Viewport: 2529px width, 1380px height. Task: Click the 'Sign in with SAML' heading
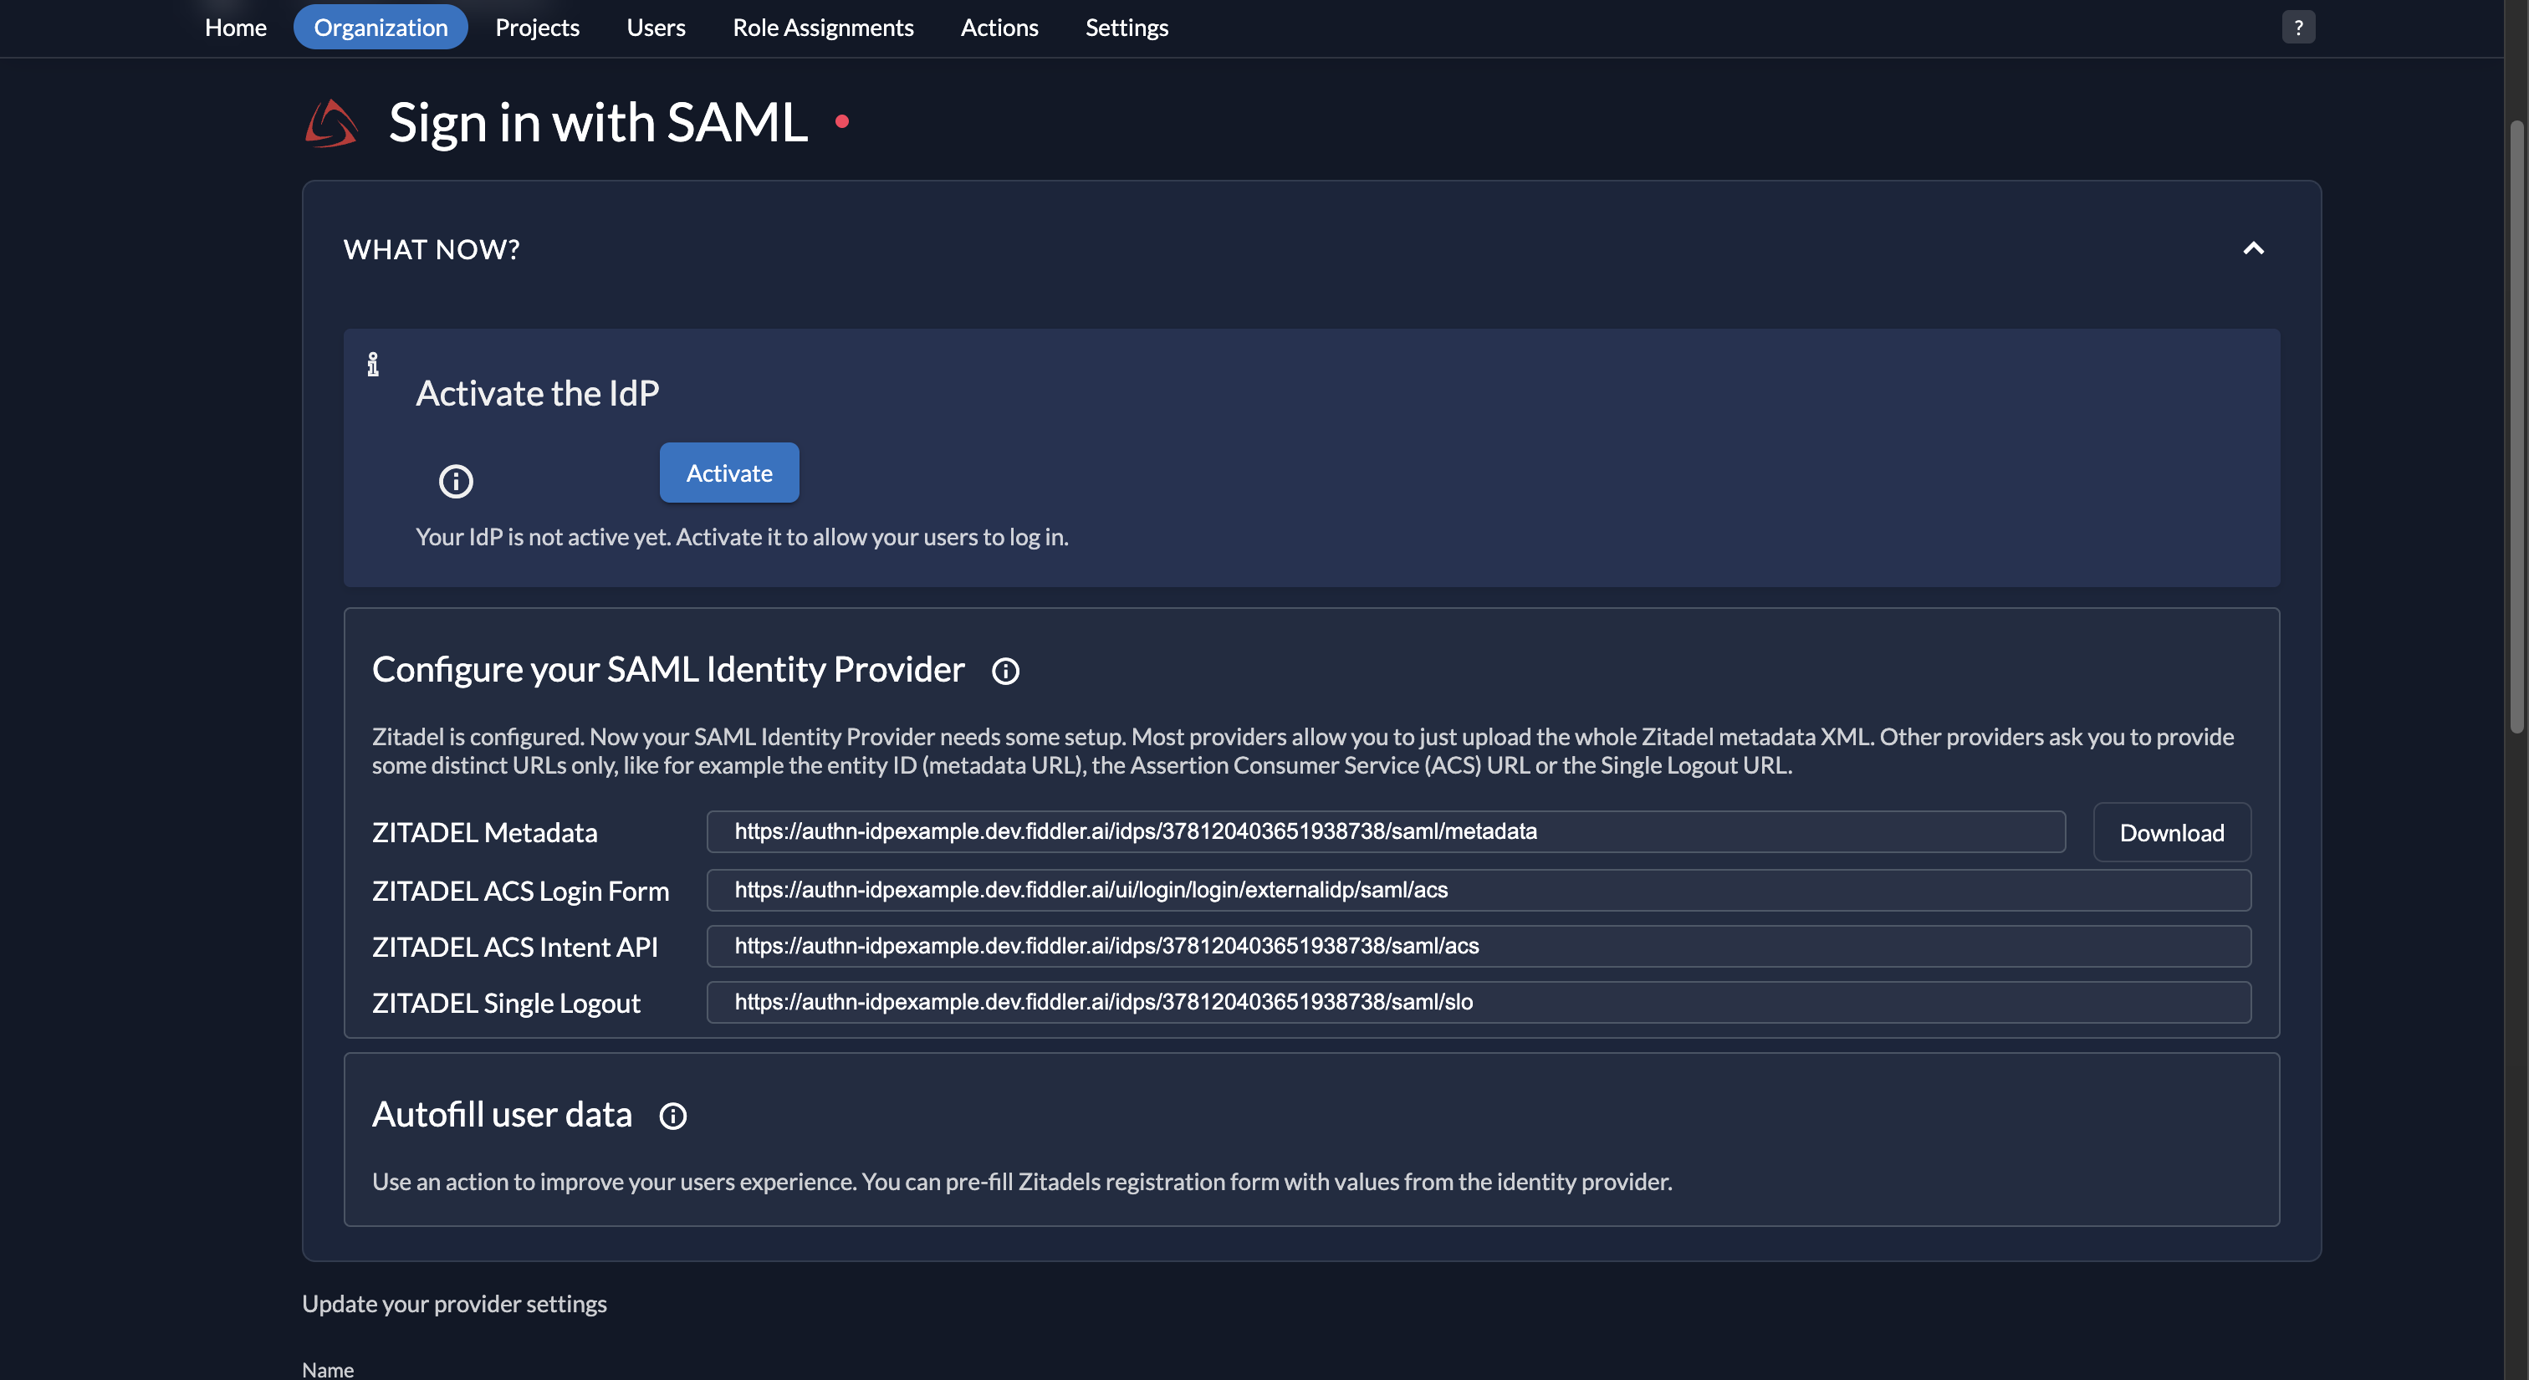pyautogui.click(x=598, y=123)
